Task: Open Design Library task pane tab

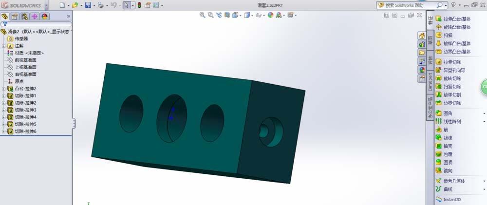Action: coord(422,44)
